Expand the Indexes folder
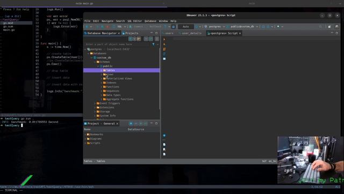This screenshot has height=194, width=344. coord(102,82)
